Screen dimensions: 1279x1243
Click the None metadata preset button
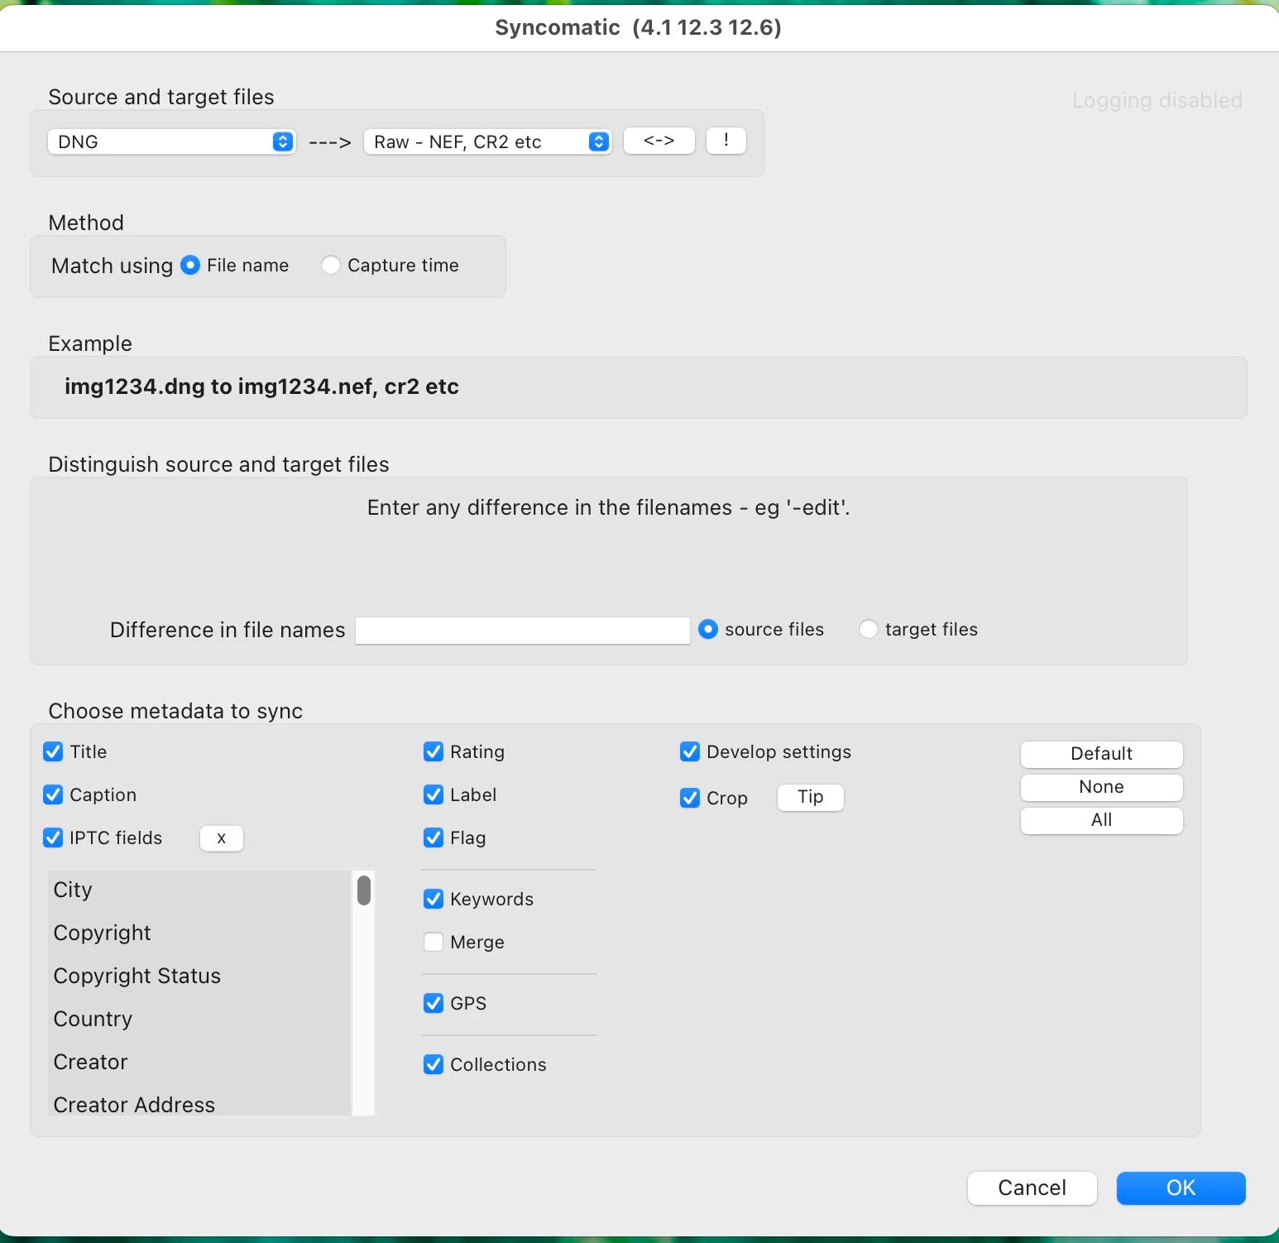[x=1102, y=787]
